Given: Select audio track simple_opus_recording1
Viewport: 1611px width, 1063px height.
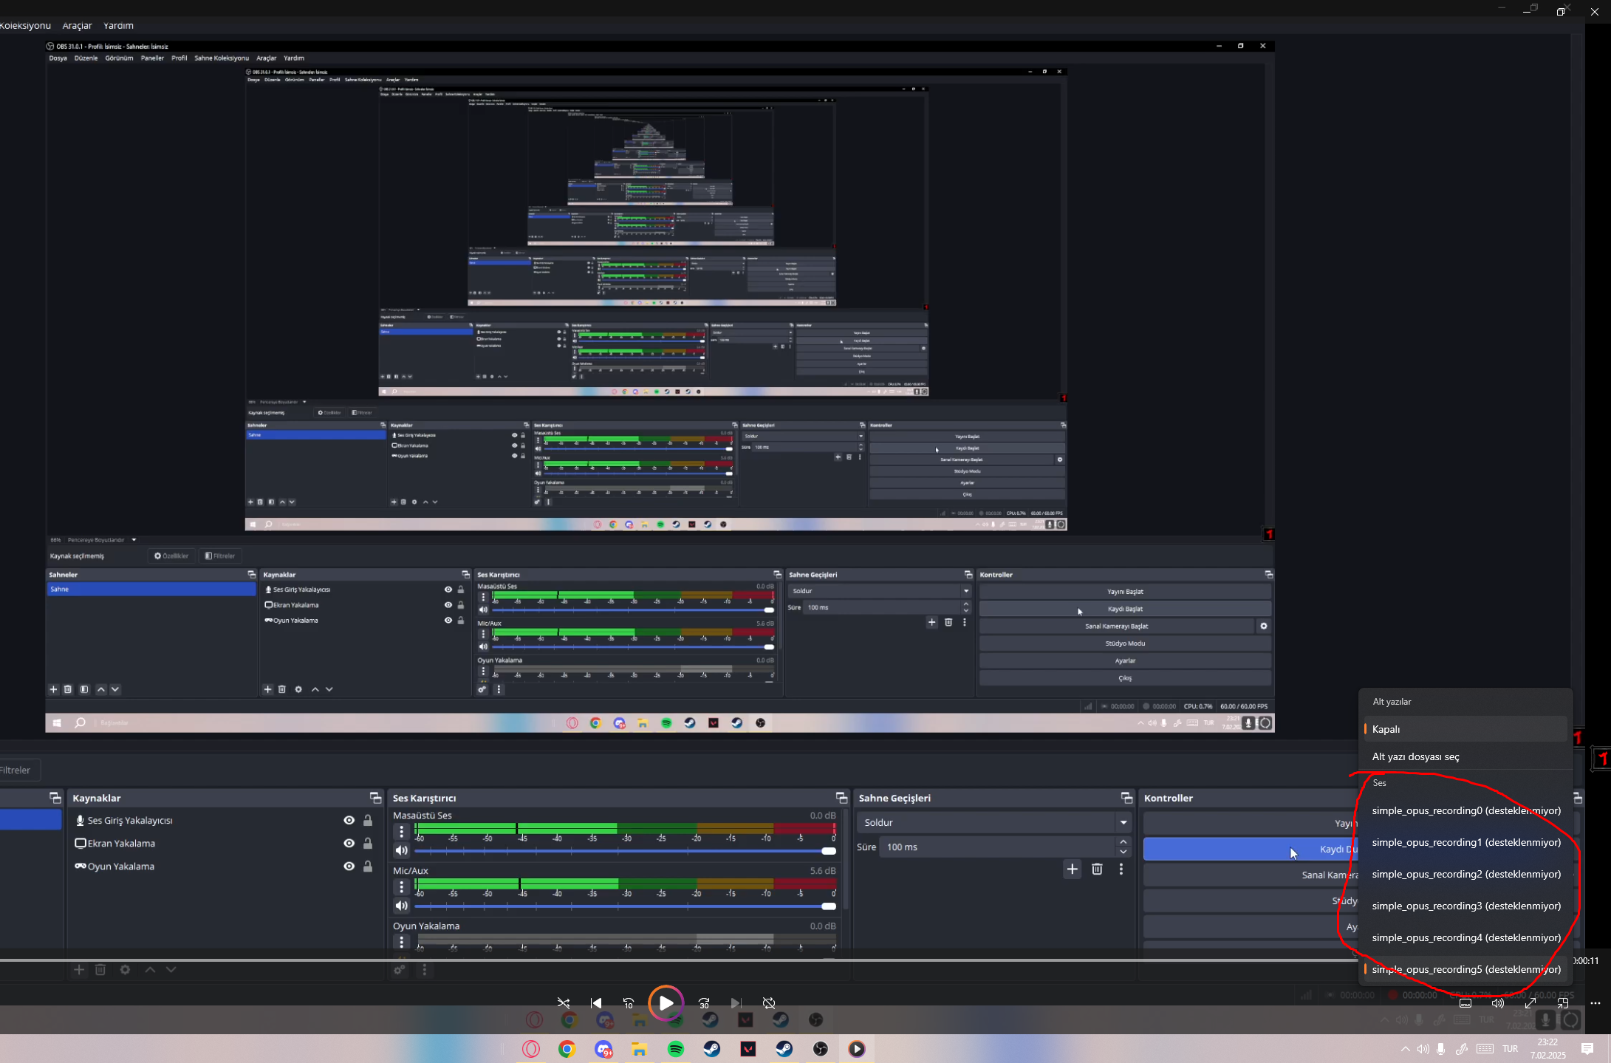Looking at the screenshot, I should pyautogui.click(x=1465, y=842).
